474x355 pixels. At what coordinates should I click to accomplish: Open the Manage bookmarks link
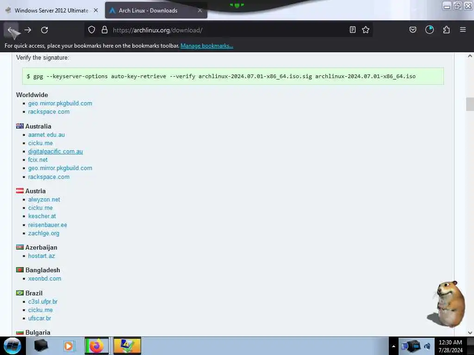click(207, 46)
